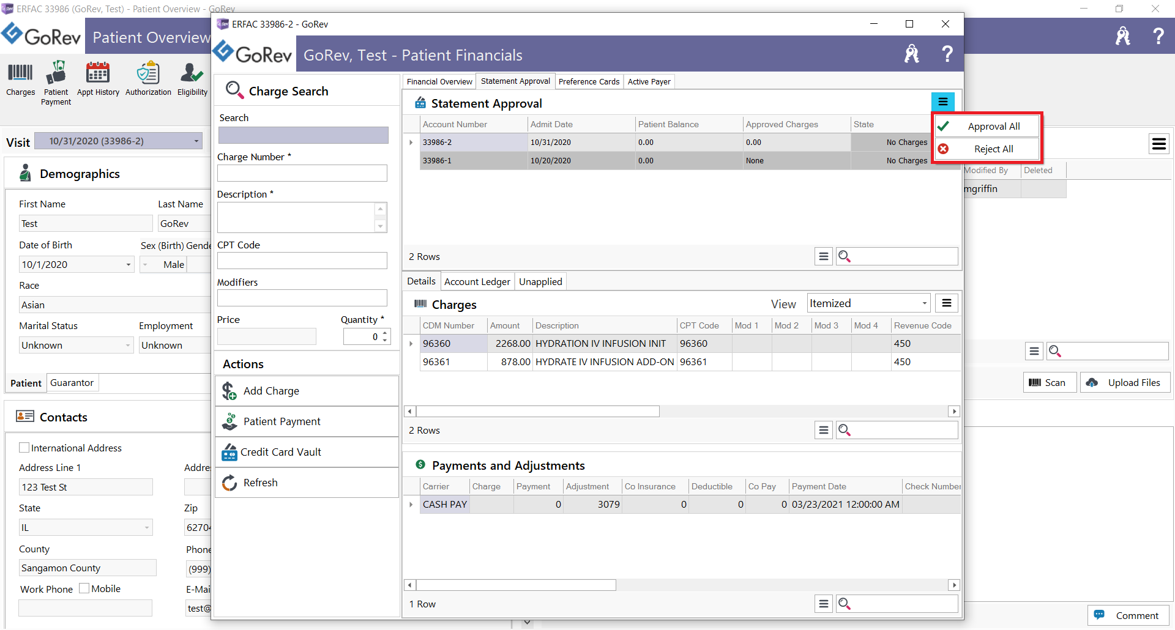
Task: Click key user icon in Patient Overview header
Action: click(1122, 36)
